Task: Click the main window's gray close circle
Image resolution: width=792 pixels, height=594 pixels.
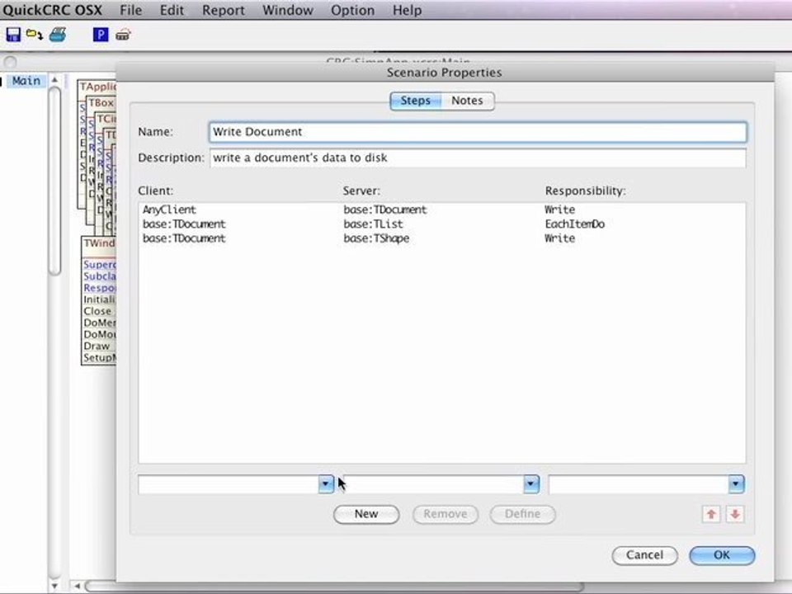Action: (11, 62)
